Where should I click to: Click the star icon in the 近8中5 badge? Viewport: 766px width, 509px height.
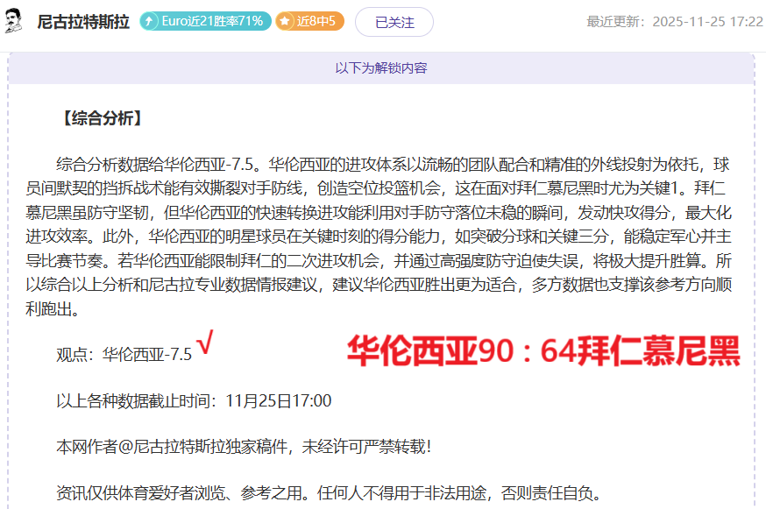point(285,21)
